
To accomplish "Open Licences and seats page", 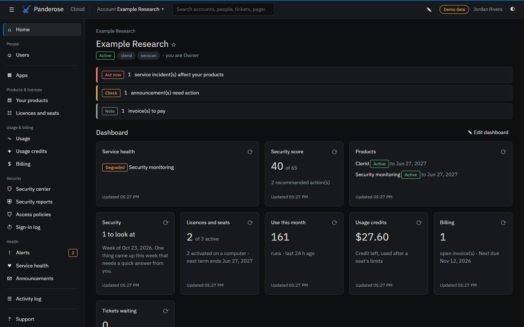I will pos(42,113).
